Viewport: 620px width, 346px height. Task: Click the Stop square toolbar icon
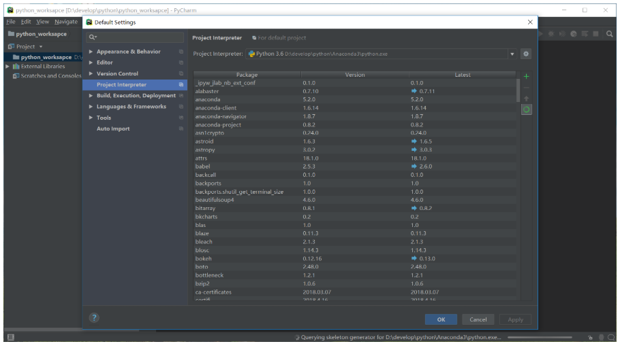(596, 34)
